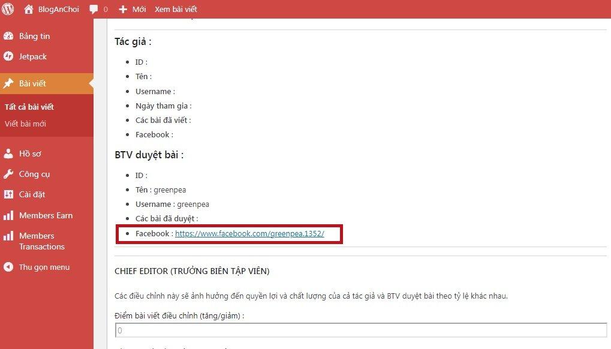Open the Hồ sơ user profile icon
This screenshot has height=349, width=611.
pos(9,154)
